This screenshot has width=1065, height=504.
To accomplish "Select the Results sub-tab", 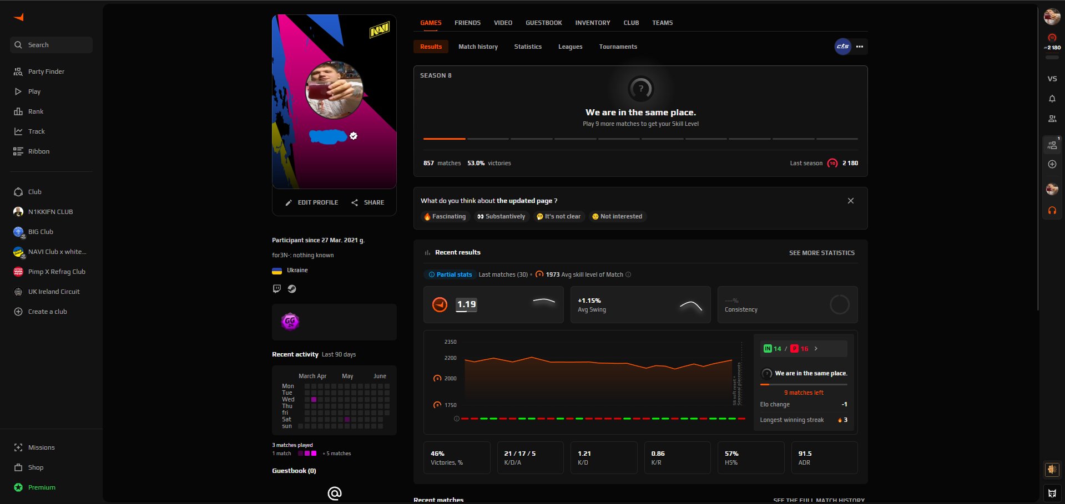I will 431,47.
